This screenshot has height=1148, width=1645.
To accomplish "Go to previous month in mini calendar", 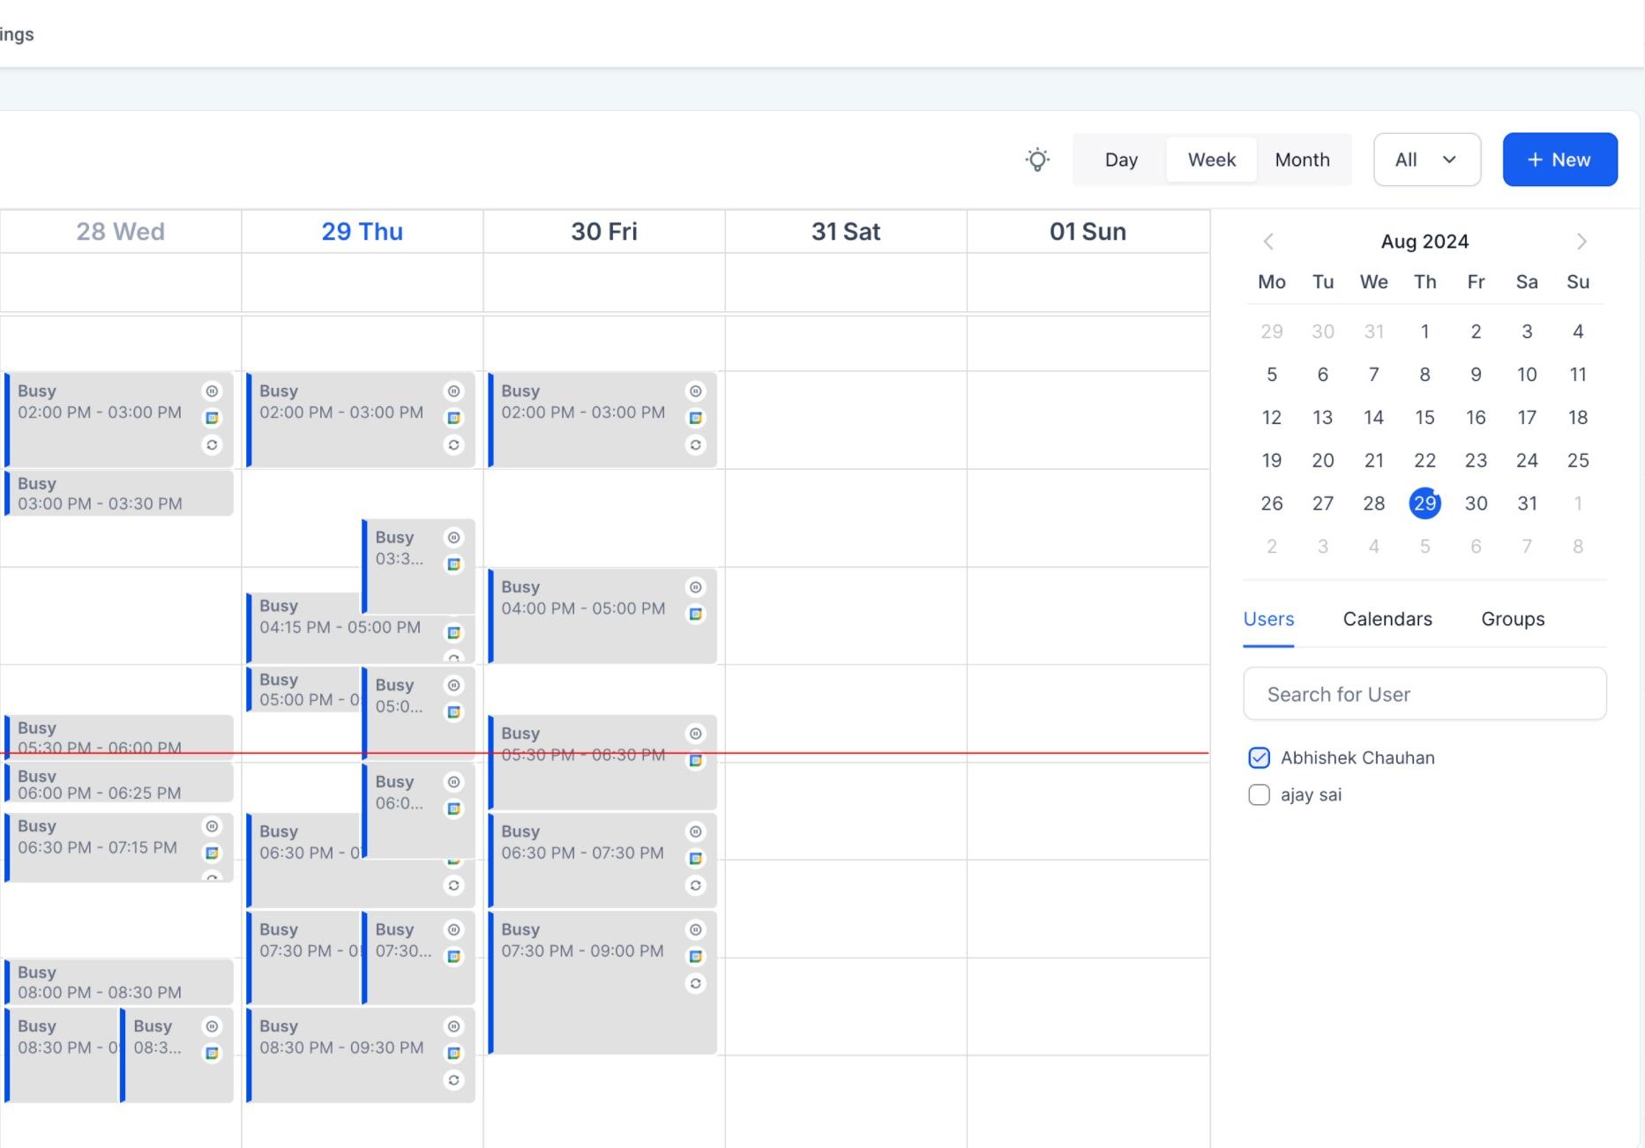I will click(x=1268, y=242).
